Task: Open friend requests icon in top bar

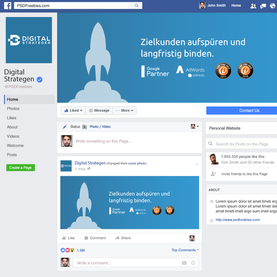Action: pos(253,6)
